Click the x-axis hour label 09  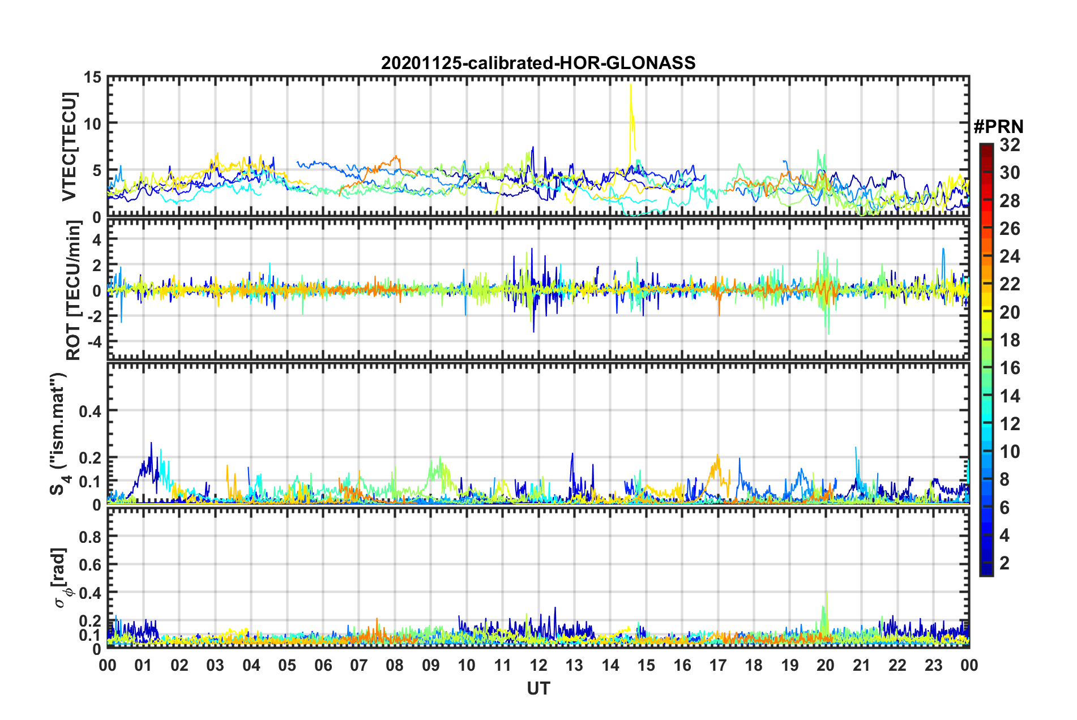coord(431,665)
